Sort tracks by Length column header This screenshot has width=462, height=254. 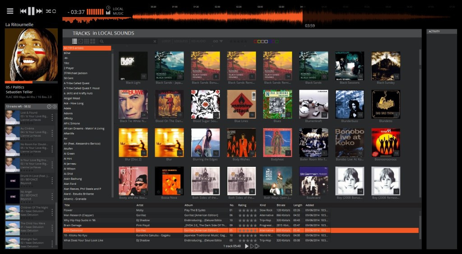pos(298,205)
